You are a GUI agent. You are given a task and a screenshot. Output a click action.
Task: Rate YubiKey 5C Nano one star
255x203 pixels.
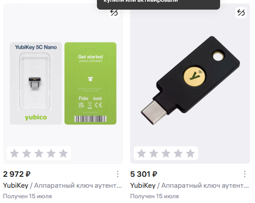coord(14,153)
